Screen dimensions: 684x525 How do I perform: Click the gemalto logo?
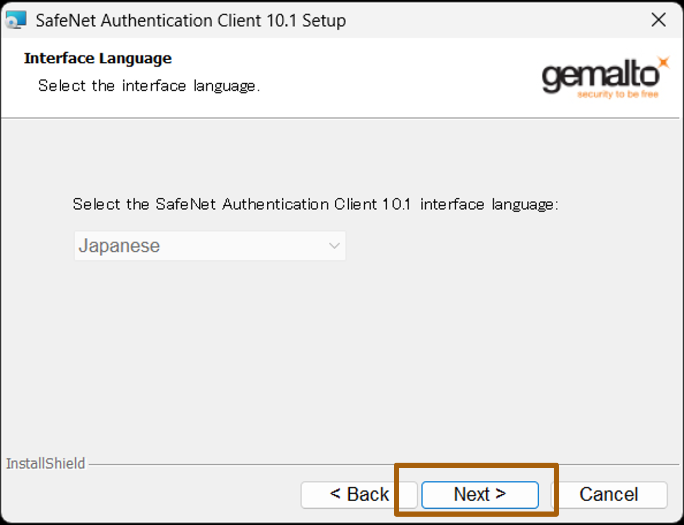(606, 77)
